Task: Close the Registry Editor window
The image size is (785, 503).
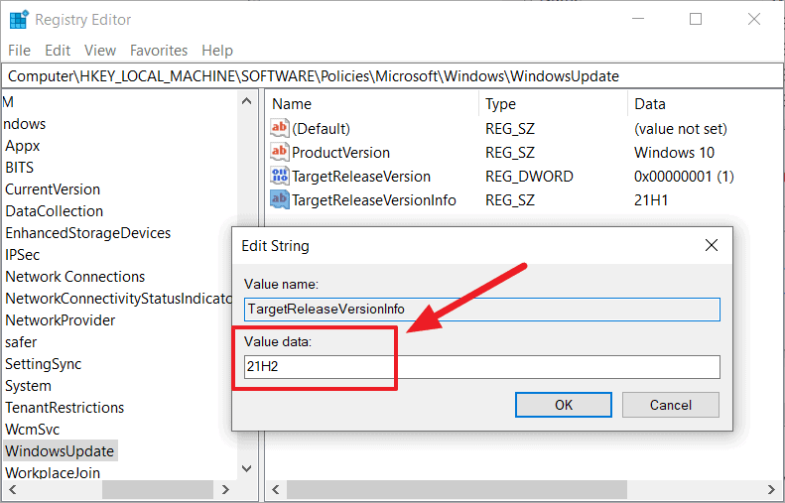Action: pos(754,19)
